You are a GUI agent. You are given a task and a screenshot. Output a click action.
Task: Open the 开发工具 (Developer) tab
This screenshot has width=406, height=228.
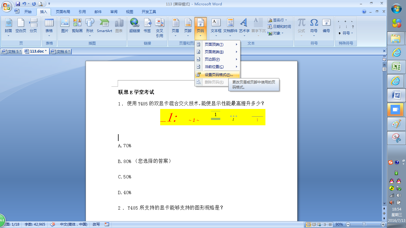149,12
